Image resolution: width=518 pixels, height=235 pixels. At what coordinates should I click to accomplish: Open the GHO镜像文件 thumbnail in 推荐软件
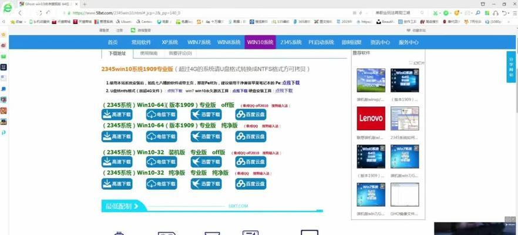point(405,194)
